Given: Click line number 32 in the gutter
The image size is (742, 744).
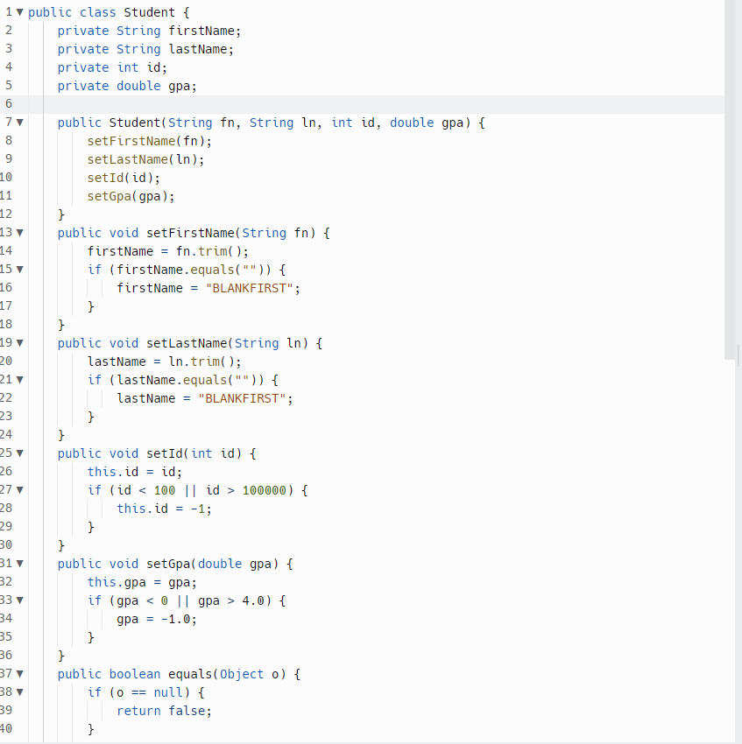Looking at the screenshot, I should [9, 582].
